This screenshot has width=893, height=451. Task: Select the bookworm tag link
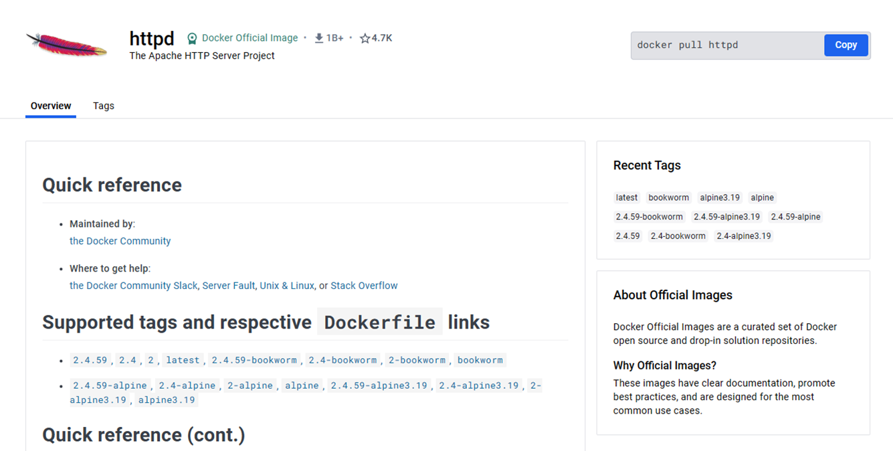point(480,360)
